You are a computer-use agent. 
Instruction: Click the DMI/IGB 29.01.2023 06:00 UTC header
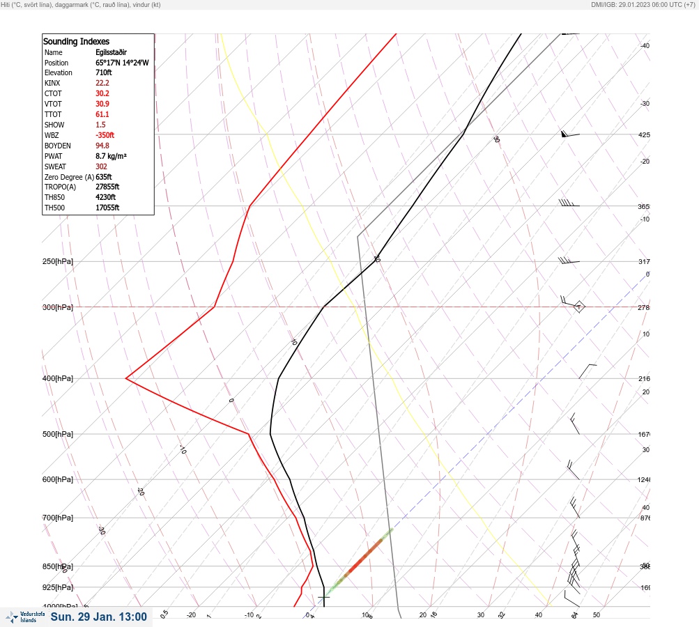[643, 4]
